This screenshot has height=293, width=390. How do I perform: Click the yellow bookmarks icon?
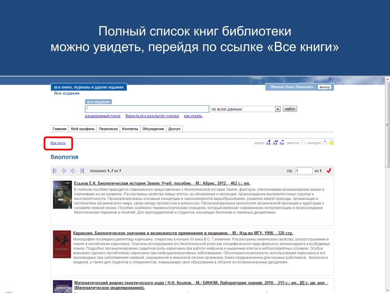pos(331,143)
